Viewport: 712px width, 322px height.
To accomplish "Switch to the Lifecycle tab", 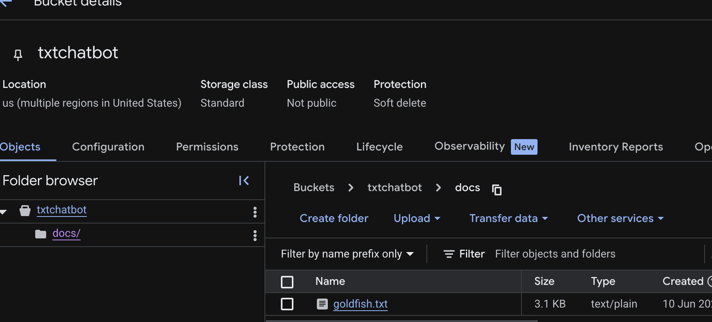I will point(379,147).
